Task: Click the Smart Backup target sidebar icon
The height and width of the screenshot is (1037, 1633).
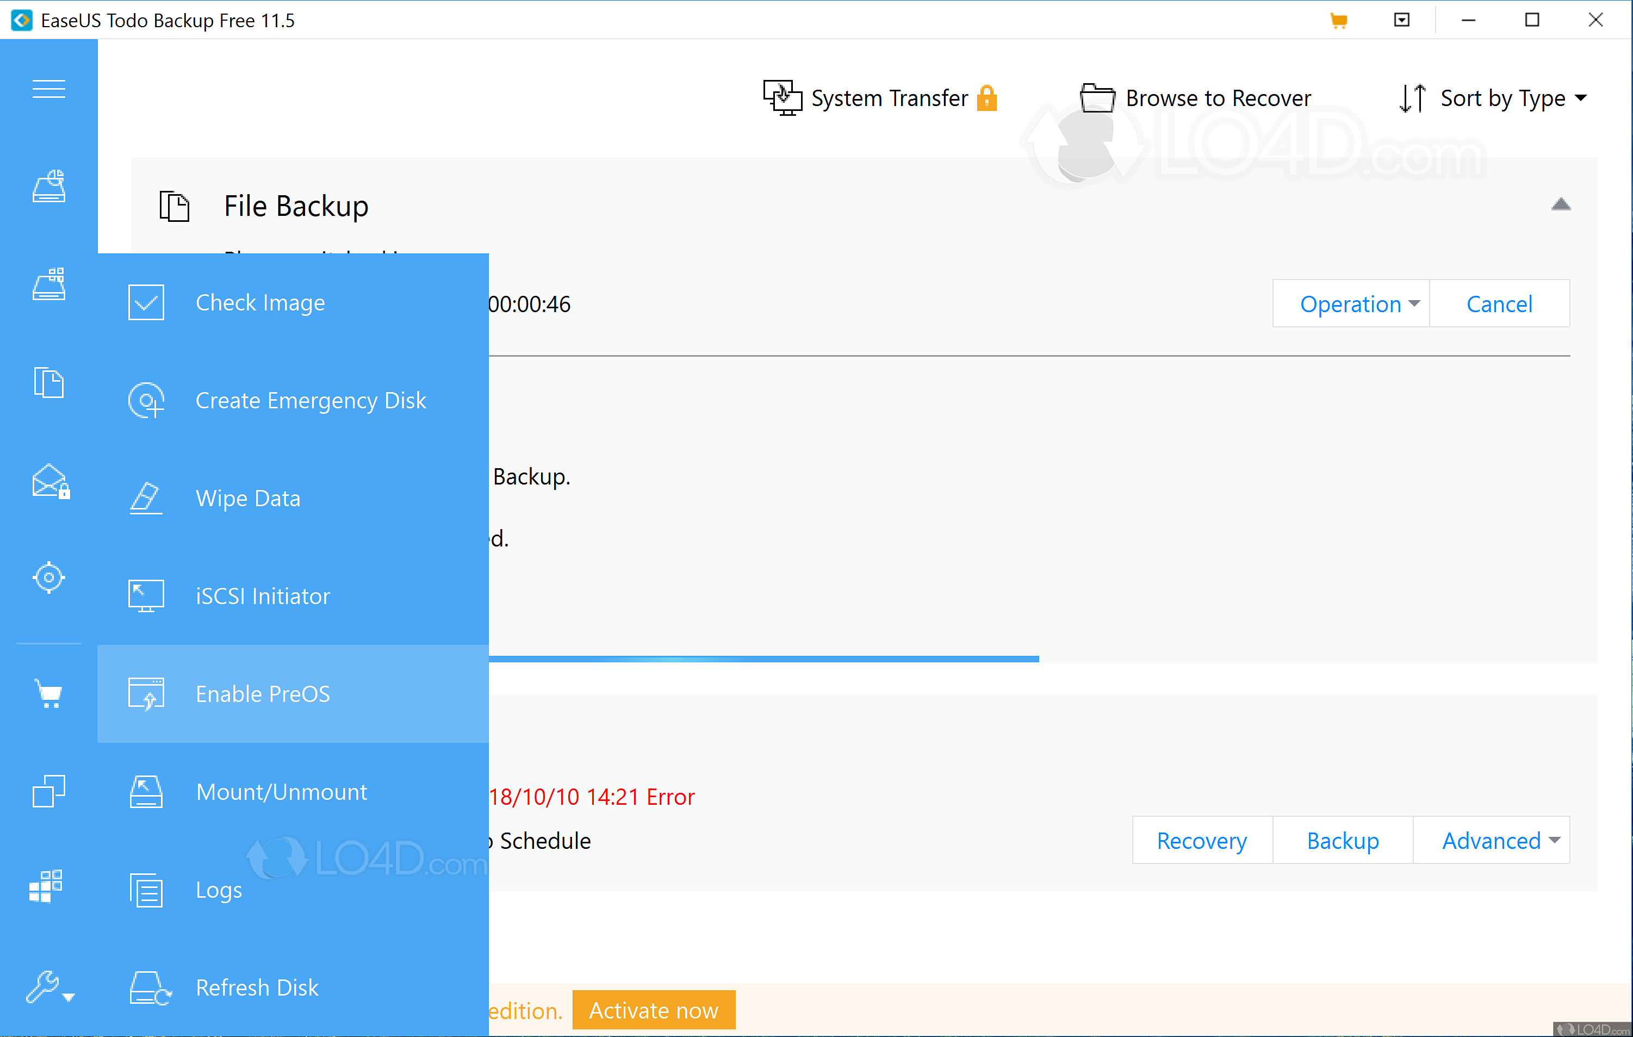Action: (48, 578)
